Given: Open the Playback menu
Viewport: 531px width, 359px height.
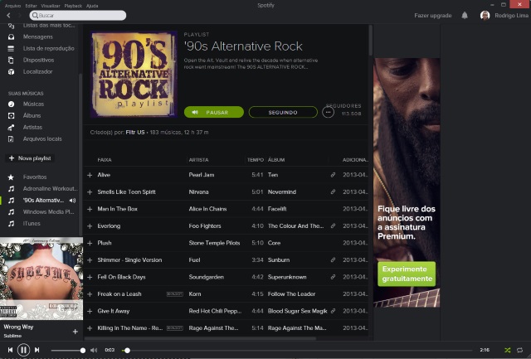Looking at the screenshot, I should tap(73, 6).
